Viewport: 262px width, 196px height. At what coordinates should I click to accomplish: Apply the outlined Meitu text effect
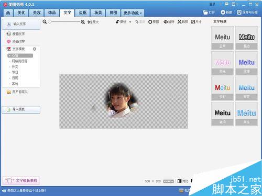246,38
